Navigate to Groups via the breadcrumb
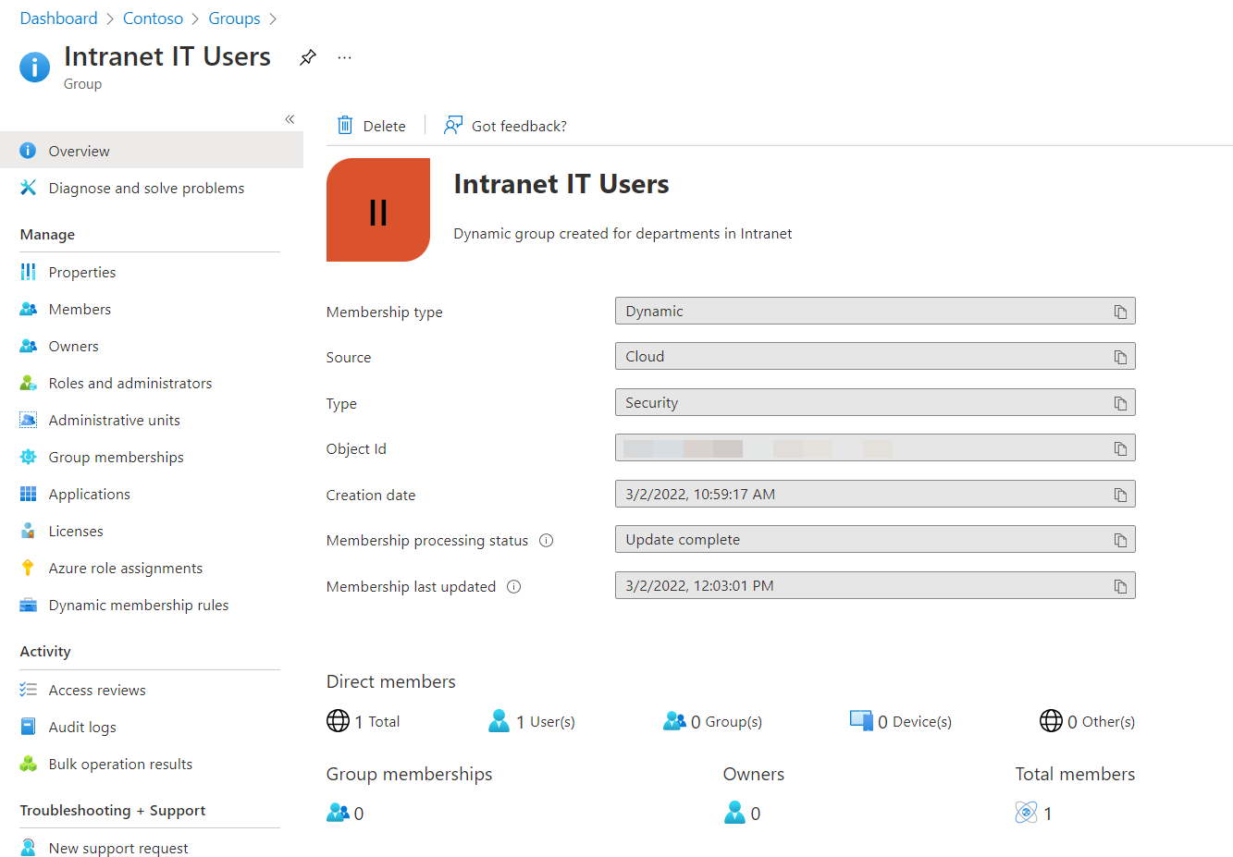Screen dimensions: 1233x857 click(x=234, y=18)
